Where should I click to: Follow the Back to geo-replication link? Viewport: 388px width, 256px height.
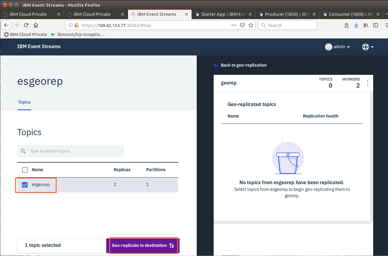click(240, 65)
